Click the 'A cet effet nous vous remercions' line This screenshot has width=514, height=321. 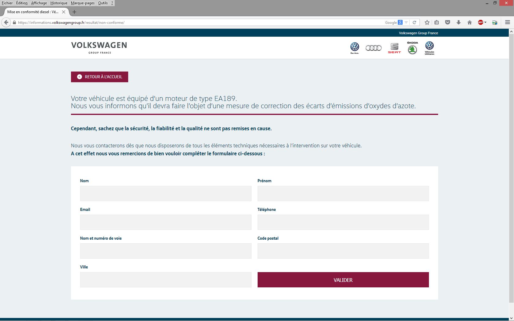[168, 153]
